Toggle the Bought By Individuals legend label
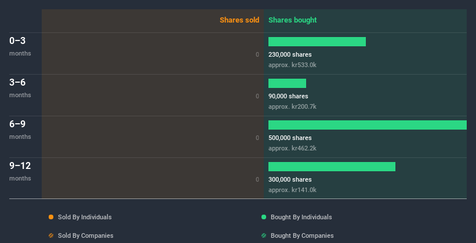Image resolution: width=476 pixels, height=243 pixels. (x=301, y=217)
